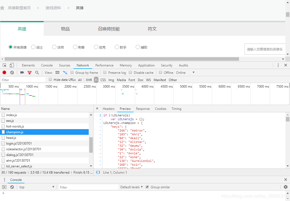Select hot-words.js request row
The height and width of the screenshot is (201, 290).
tap(44, 126)
